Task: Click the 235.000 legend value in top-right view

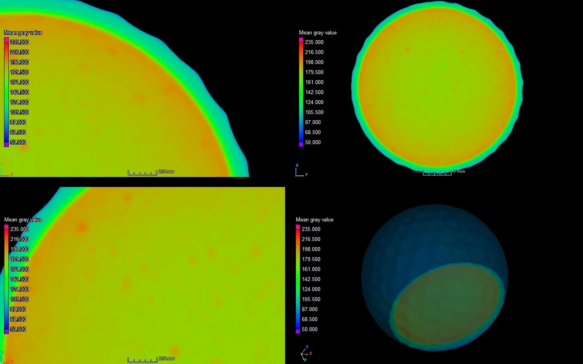Action: pyautogui.click(x=314, y=42)
